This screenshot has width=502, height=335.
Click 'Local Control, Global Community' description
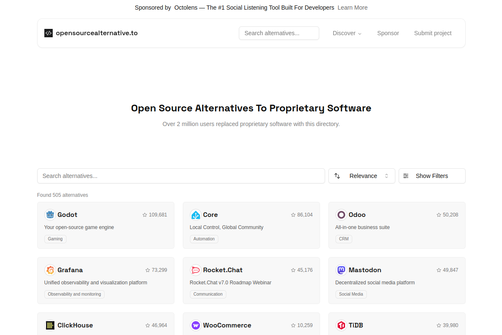click(227, 227)
